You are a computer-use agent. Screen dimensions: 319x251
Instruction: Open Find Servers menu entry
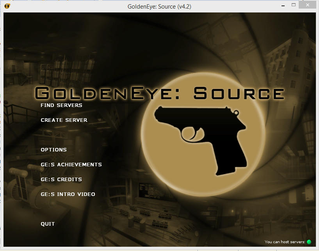click(61, 105)
